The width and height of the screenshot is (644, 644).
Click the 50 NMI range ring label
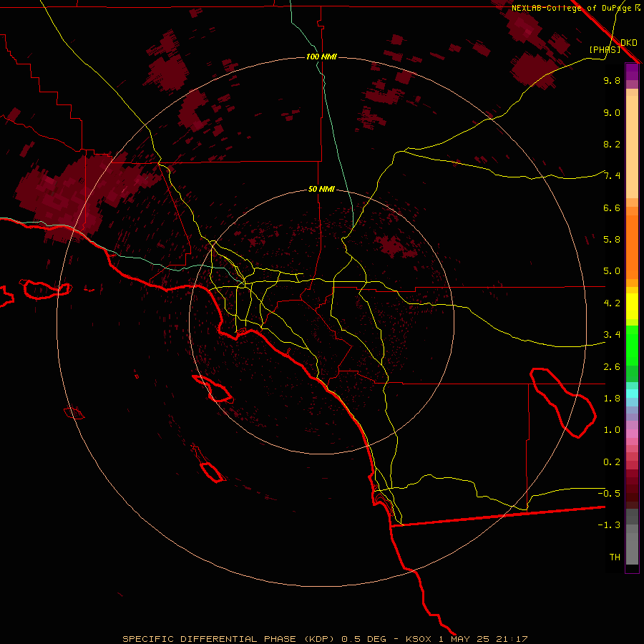coord(321,189)
